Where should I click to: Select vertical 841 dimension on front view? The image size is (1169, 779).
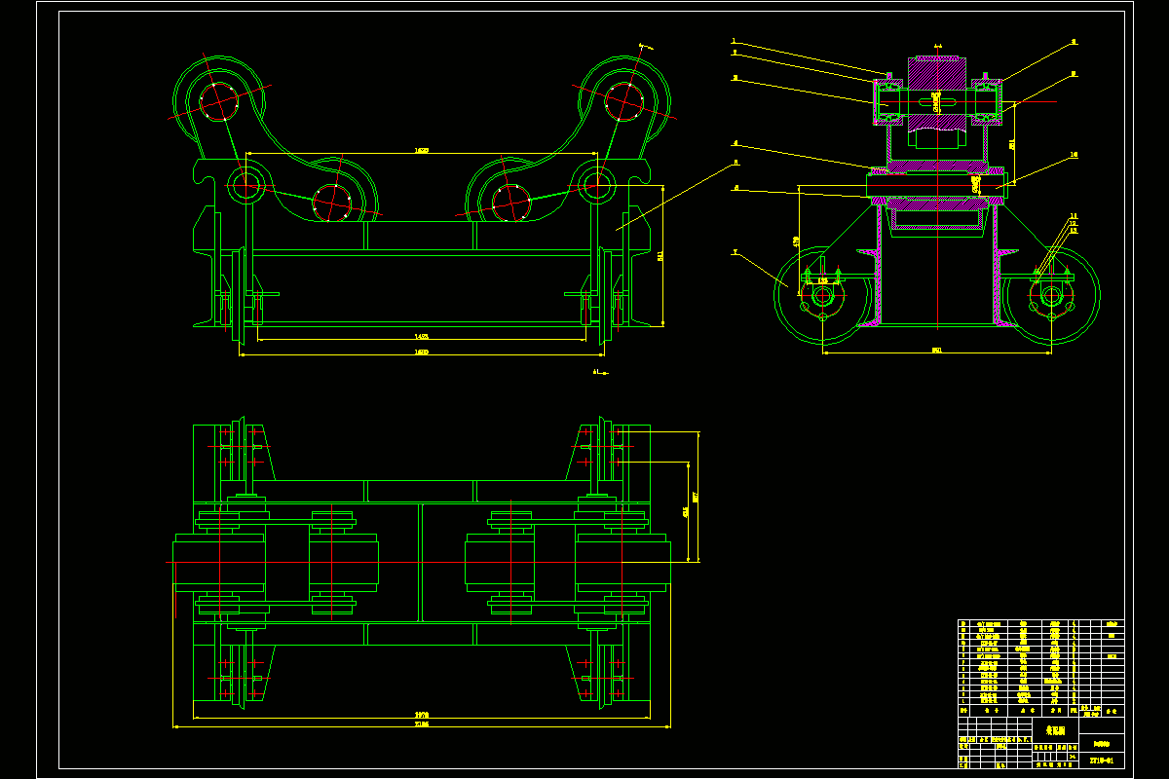coord(660,255)
